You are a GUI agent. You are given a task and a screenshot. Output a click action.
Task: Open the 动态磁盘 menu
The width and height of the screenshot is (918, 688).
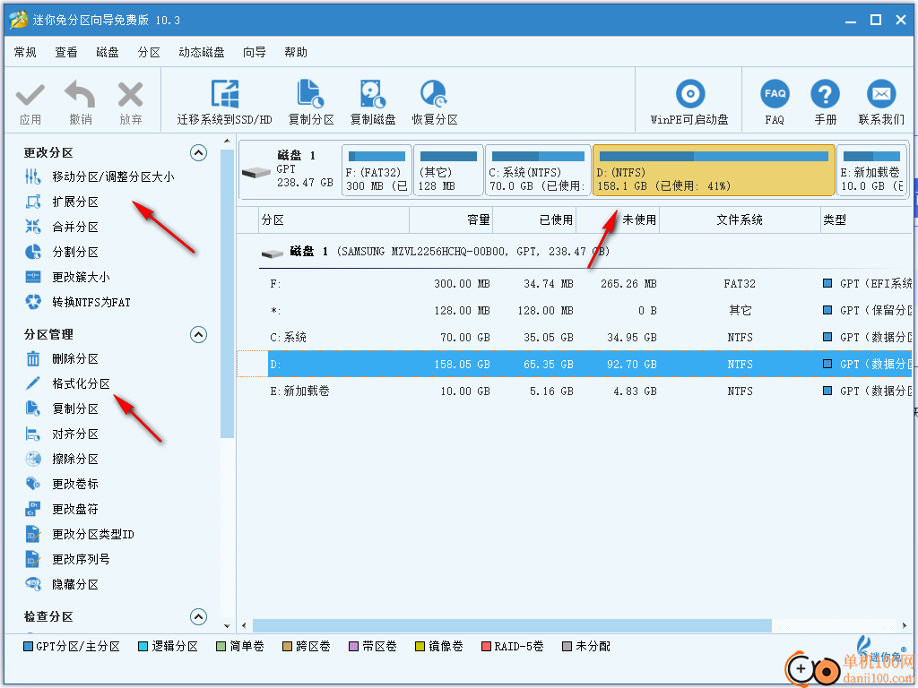(x=202, y=53)
